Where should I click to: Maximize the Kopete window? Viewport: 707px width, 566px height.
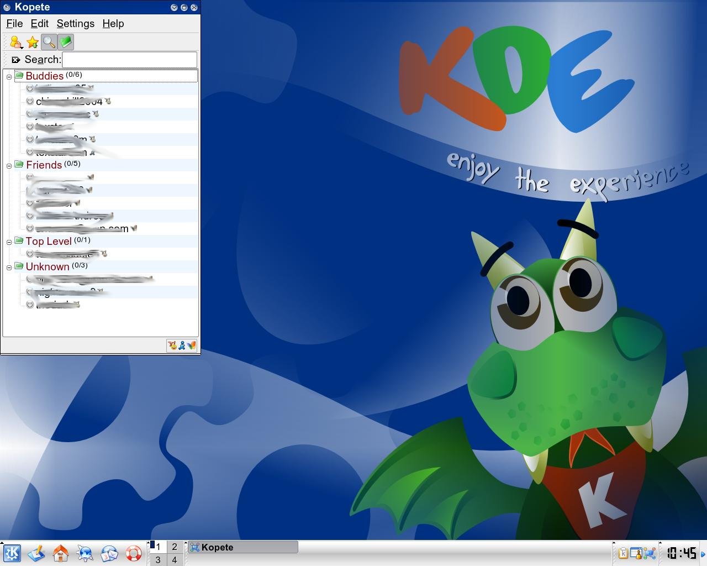[184, 7]
